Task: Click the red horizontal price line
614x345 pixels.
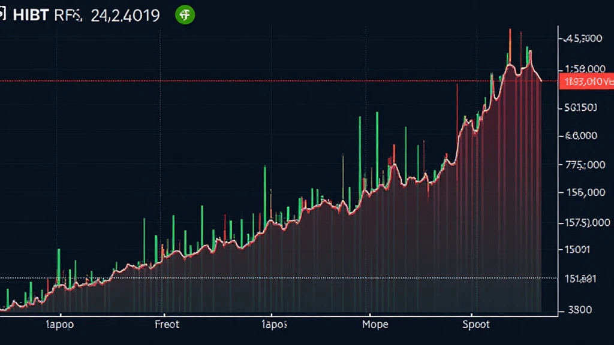Action: coord(240,81)
